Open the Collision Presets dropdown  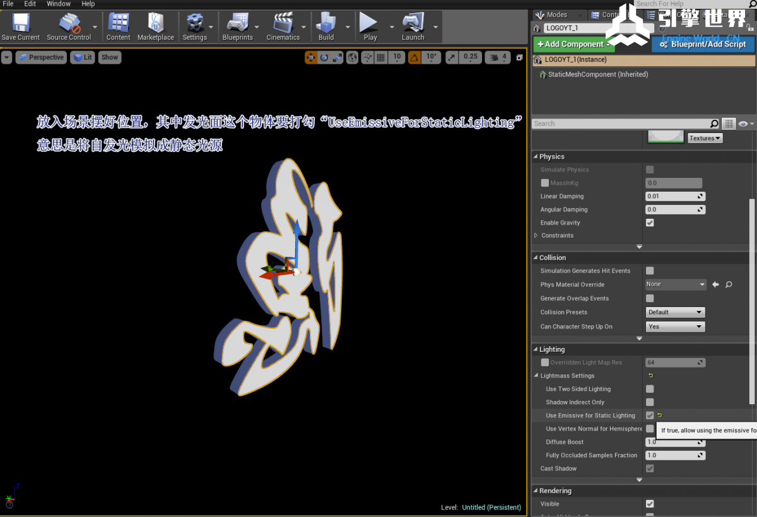675,312
